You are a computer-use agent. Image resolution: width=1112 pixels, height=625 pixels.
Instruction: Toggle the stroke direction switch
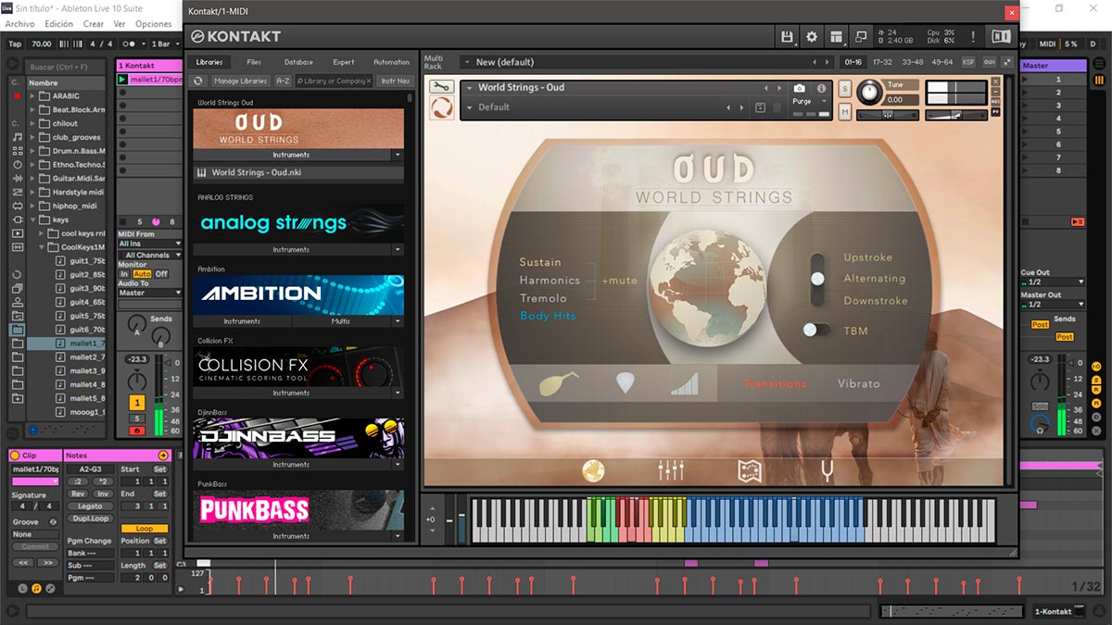(x=817, y=279)
